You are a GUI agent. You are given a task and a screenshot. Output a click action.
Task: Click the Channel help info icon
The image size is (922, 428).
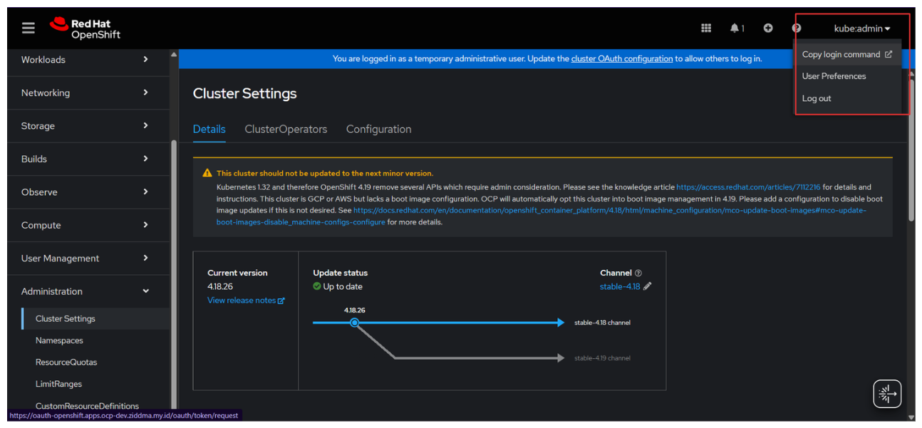(638, 273)
